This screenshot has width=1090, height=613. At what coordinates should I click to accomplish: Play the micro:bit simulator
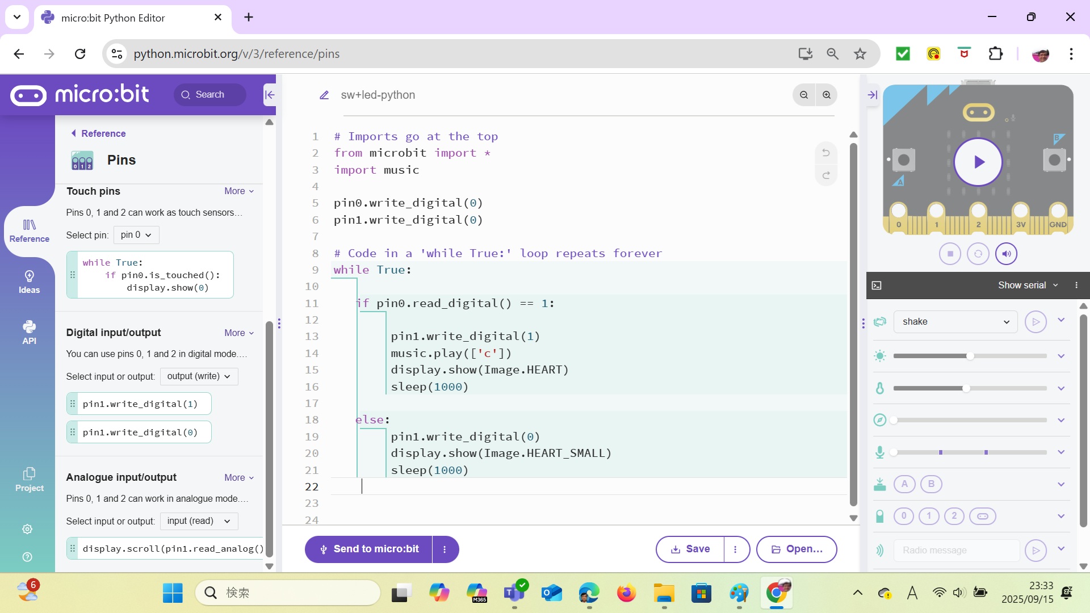(x=978, y=162)
